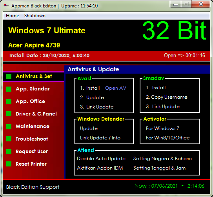
Task: Click the Now date and time text
Action: point(169,186)
